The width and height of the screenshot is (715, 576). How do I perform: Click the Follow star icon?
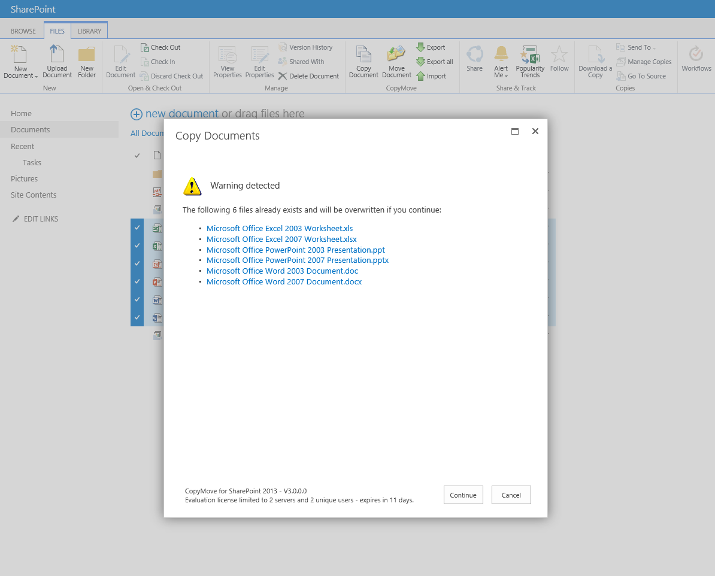[559, 54]
